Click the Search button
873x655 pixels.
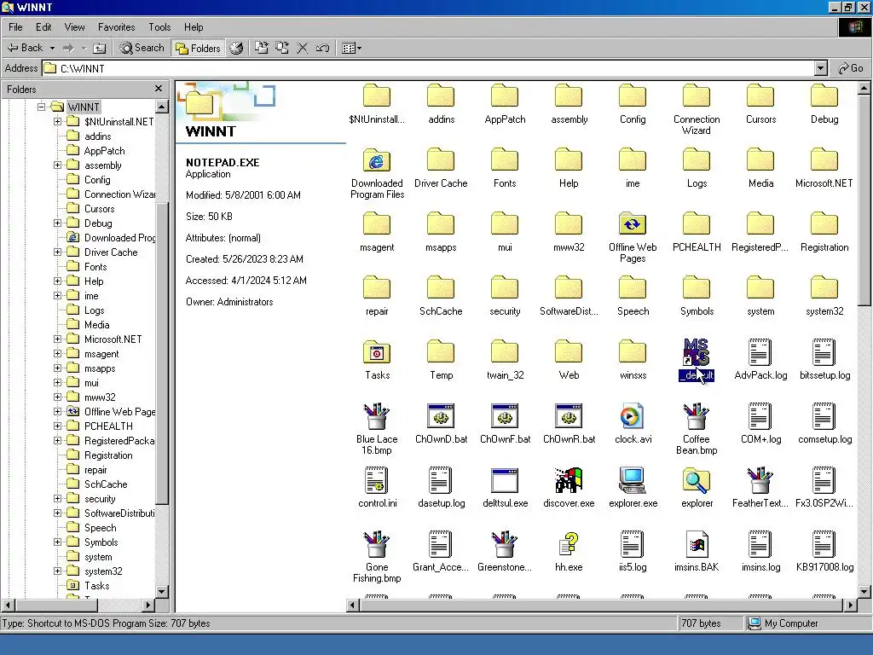[142, 48]
